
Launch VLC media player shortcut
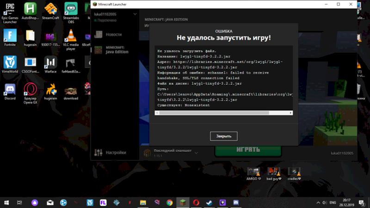(x=70, y=36)
